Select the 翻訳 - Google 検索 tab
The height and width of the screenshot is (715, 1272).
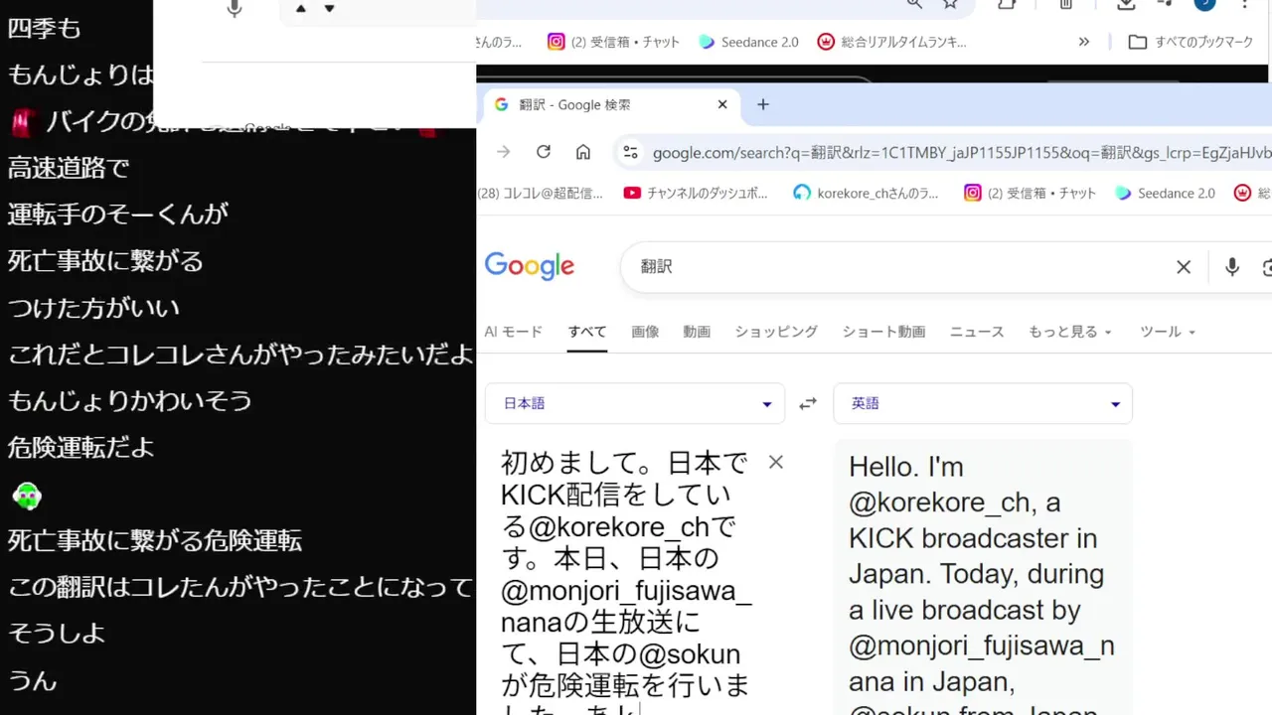point(611,104)
